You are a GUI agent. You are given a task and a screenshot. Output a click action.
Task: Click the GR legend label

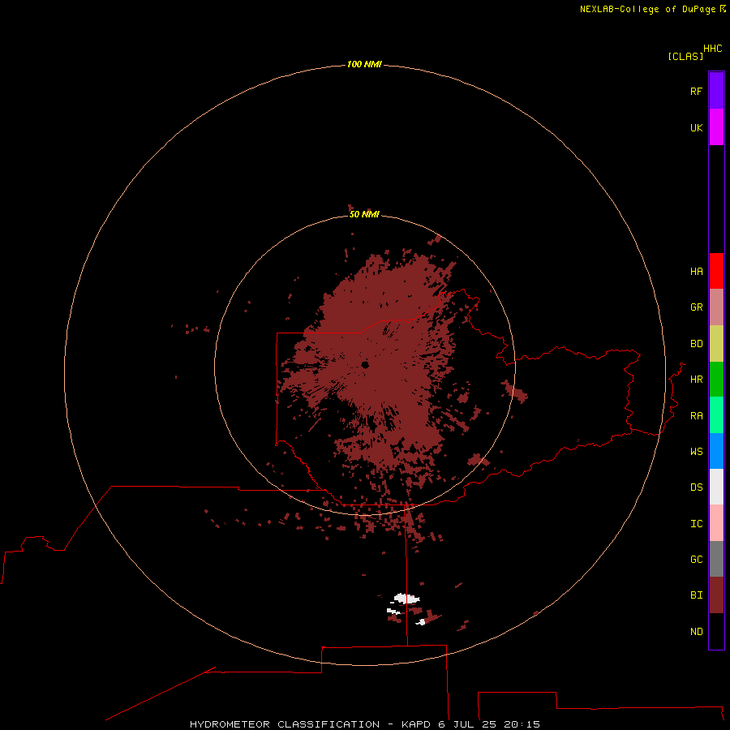pos(696,307)
